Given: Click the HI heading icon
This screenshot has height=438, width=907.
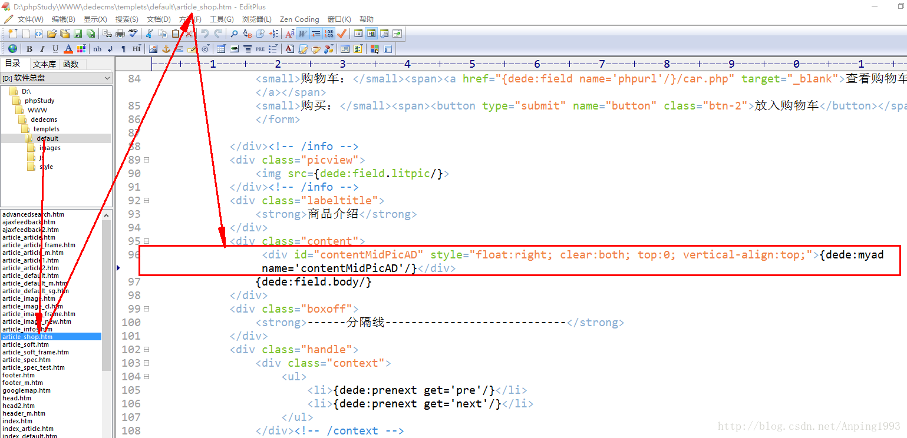Looking at the screenshot, I should (x=137, y=49).
